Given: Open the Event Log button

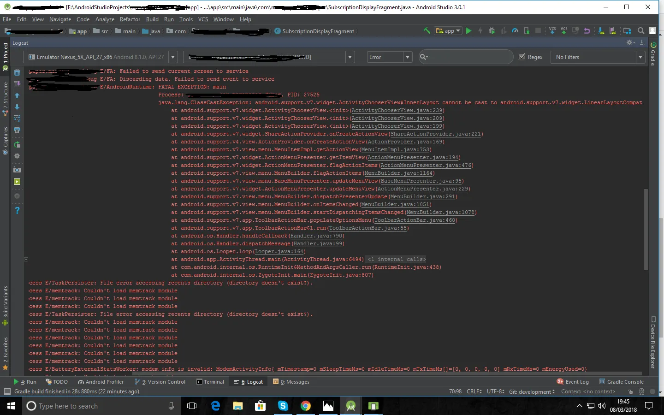Looking at the screenshot, I should [573, 382].
